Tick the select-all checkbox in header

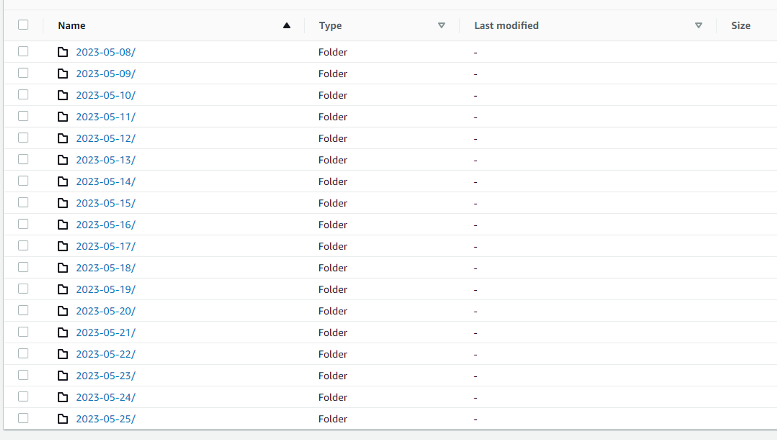(x=23, y=25)
